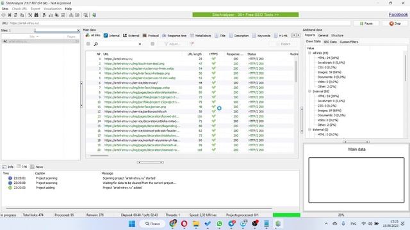The height and width of the screenshot is (230, 410).
Task: Sort table by Status column header
Action: [252, 54]
